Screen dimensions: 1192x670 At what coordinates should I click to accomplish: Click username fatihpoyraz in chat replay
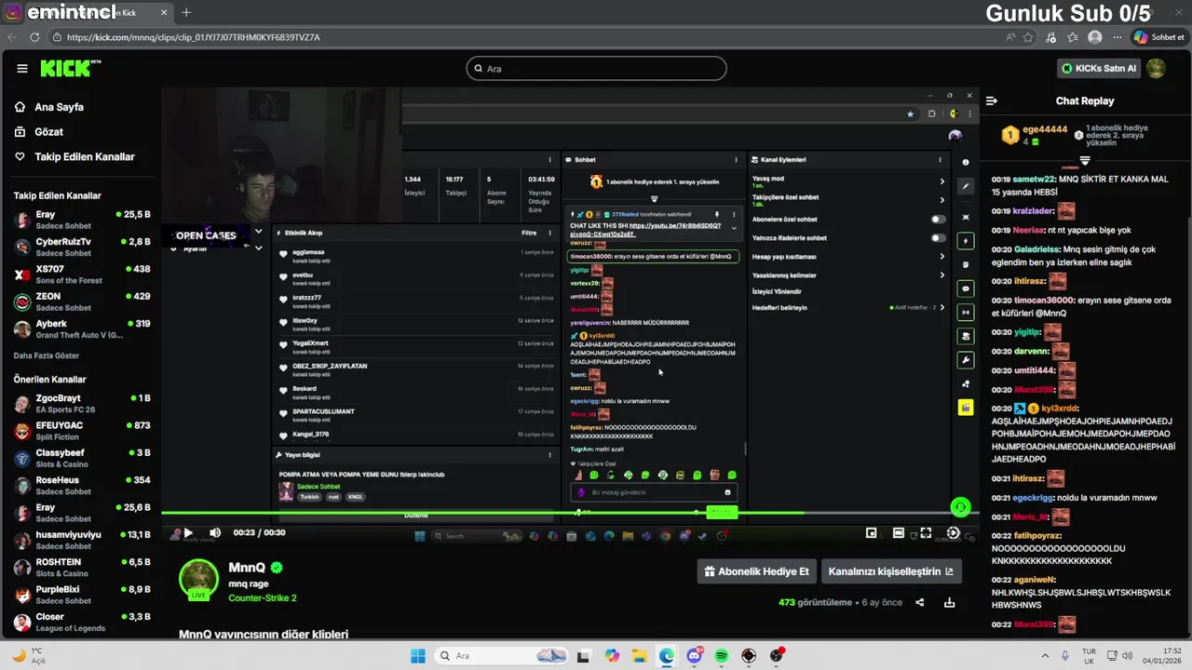click(1037, 536)
